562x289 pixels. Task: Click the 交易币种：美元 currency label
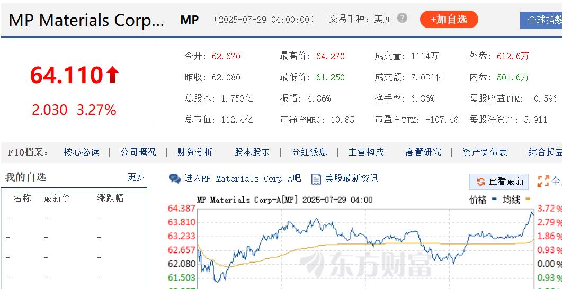[361, 19]
